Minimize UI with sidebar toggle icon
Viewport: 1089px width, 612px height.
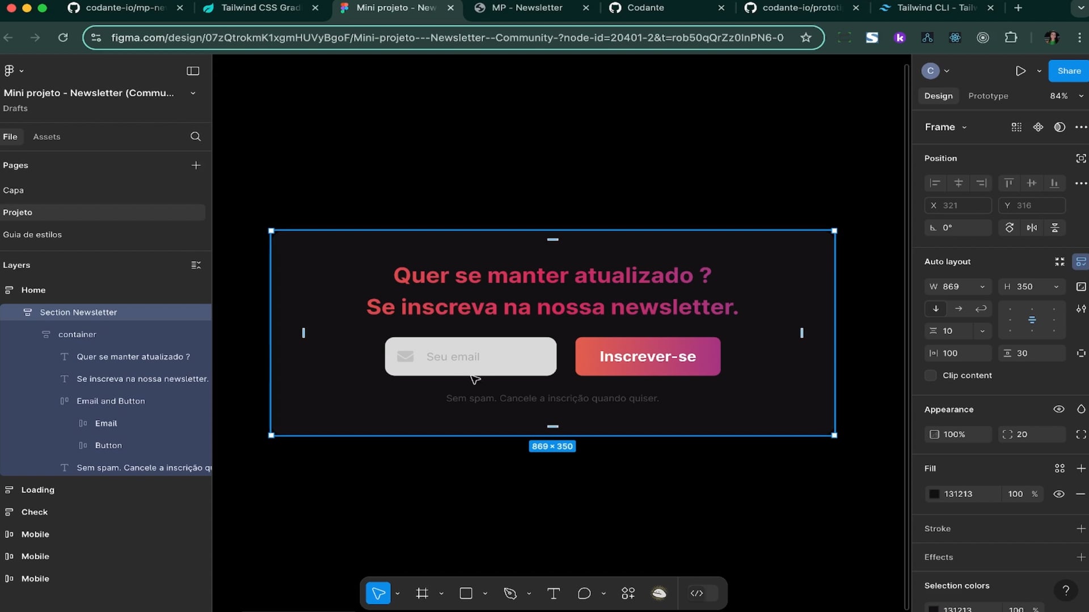click(x=193, y=71)
